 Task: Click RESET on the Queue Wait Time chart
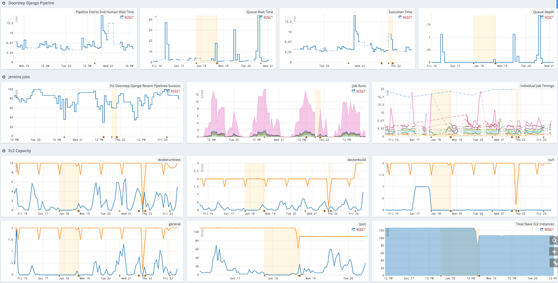[x=268, y=17]
